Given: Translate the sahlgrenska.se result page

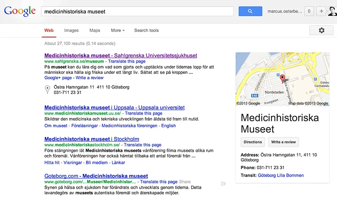Looking at the screenshot, I should [x=127, y=61].
